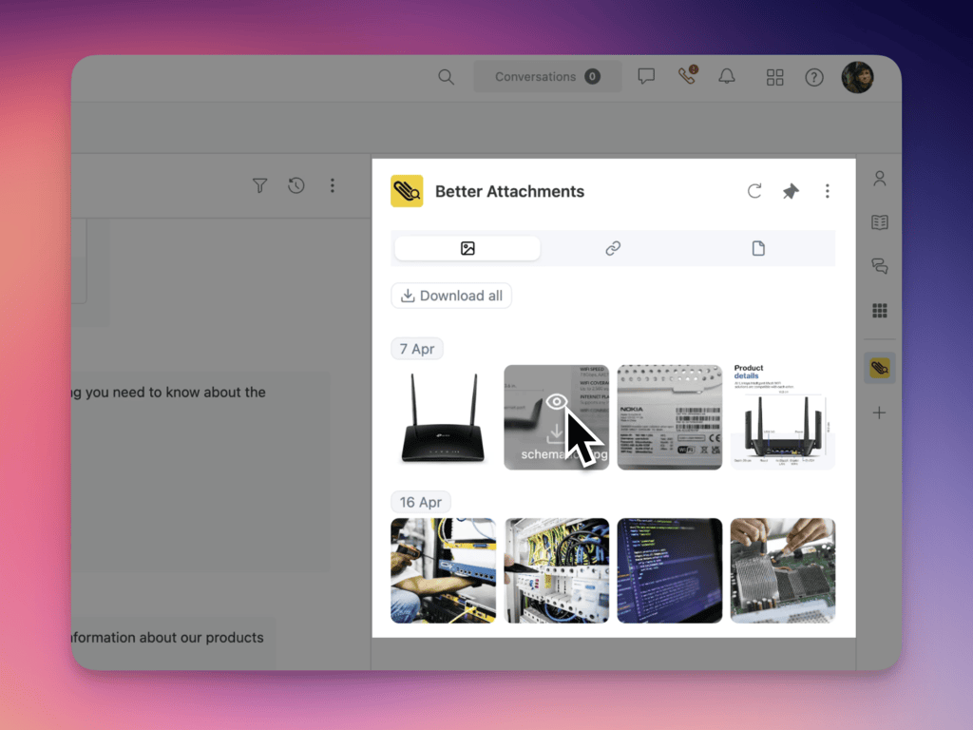Open the apps grid icon in header

pyautogui.click(x=775, y=77)
